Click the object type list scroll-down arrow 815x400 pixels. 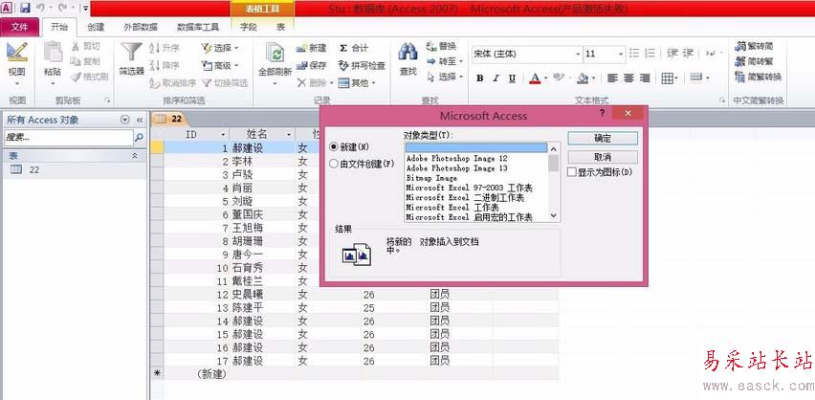coord(554,216)
